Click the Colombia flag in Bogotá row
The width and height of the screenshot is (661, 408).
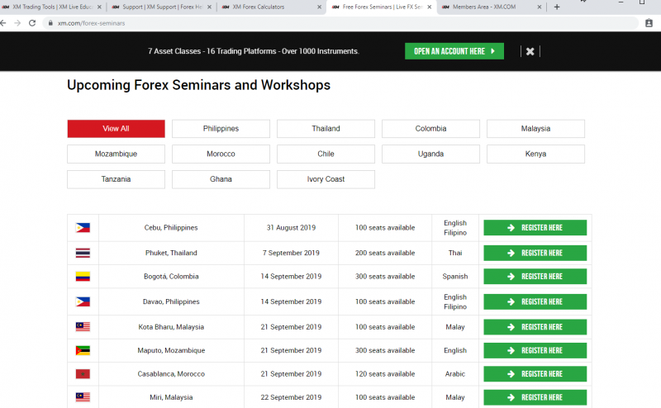[x=83, y=277]
